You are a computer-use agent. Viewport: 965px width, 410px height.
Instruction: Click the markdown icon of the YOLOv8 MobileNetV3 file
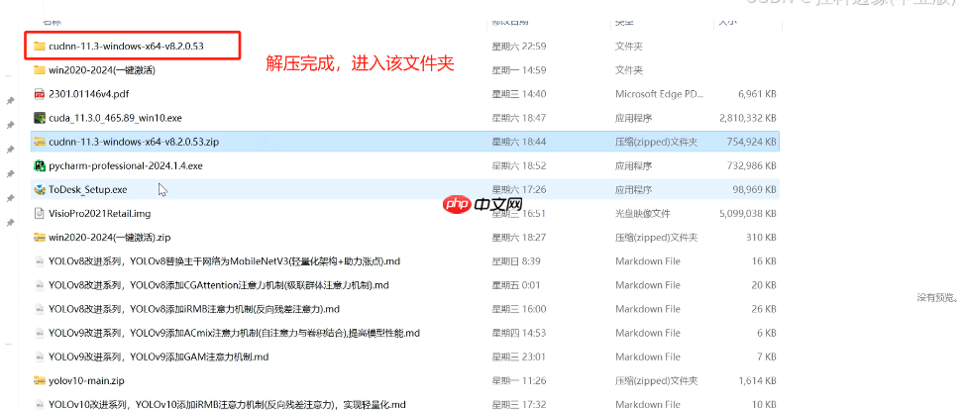coord(40,261)
